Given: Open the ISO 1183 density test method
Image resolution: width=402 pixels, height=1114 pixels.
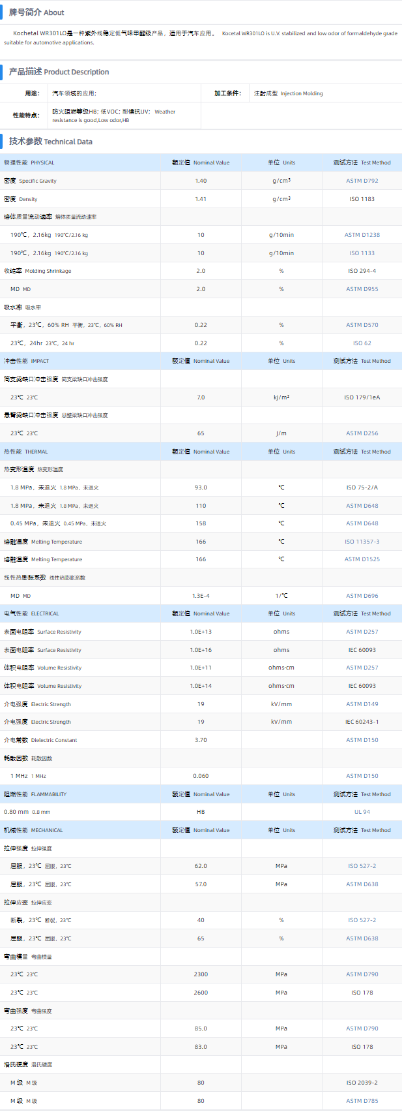Looking at the screenshot, I should point(362,199).
